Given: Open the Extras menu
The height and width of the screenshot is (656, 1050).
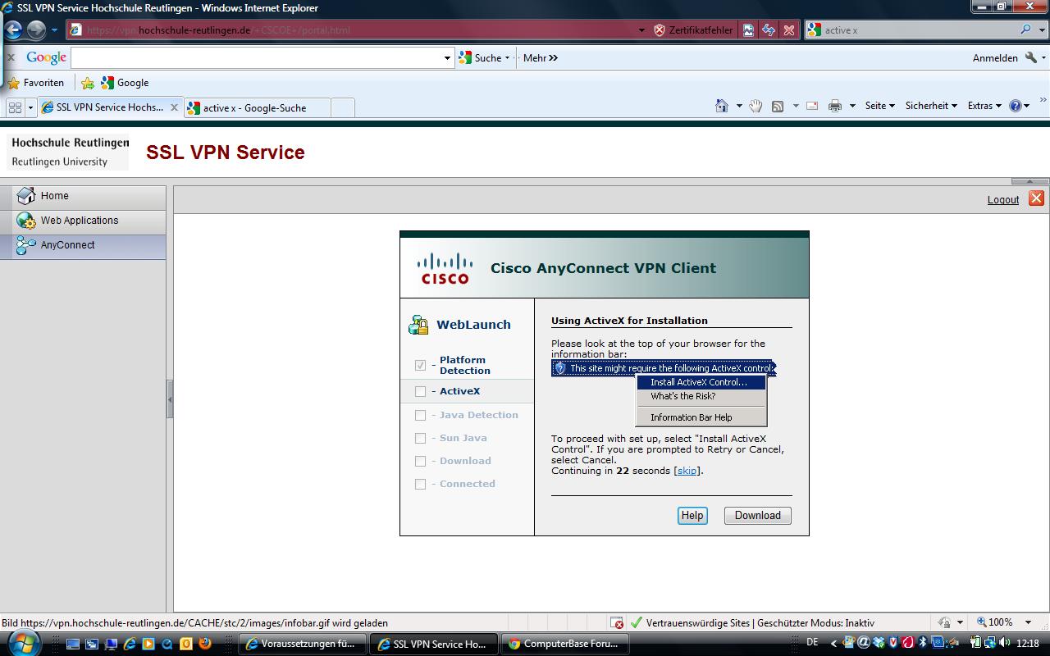Looking at the screenshot, I should pyautogui.click(x=984, y=106).
